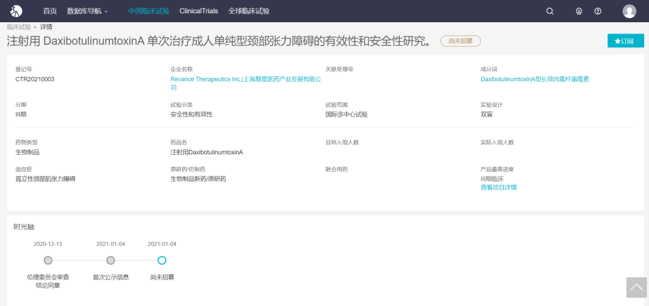
Task: Click the 详情 breadcrumb item
Action: coord(46,27)
